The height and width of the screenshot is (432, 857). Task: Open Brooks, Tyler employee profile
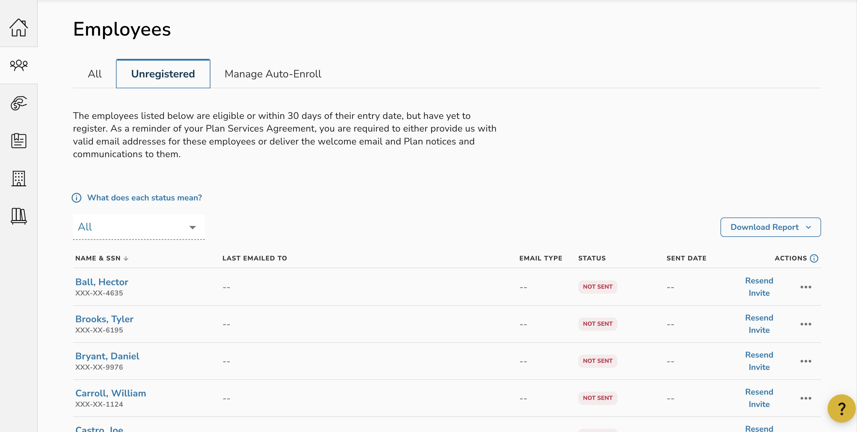(x=104, y=319)
